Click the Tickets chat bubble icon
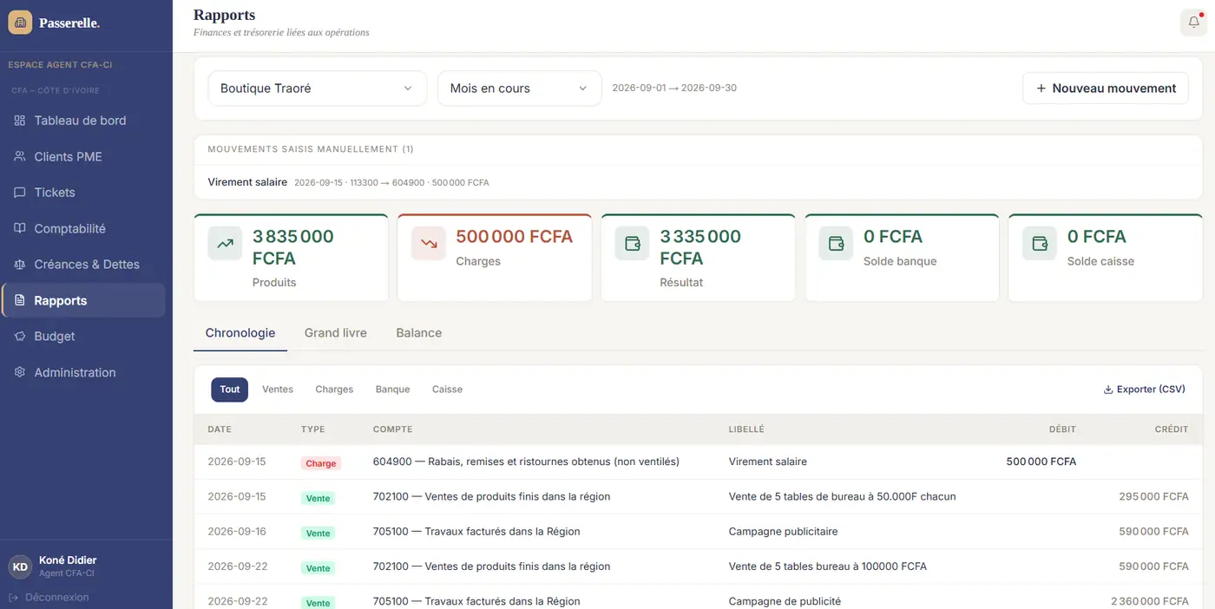 coord(20,193)
